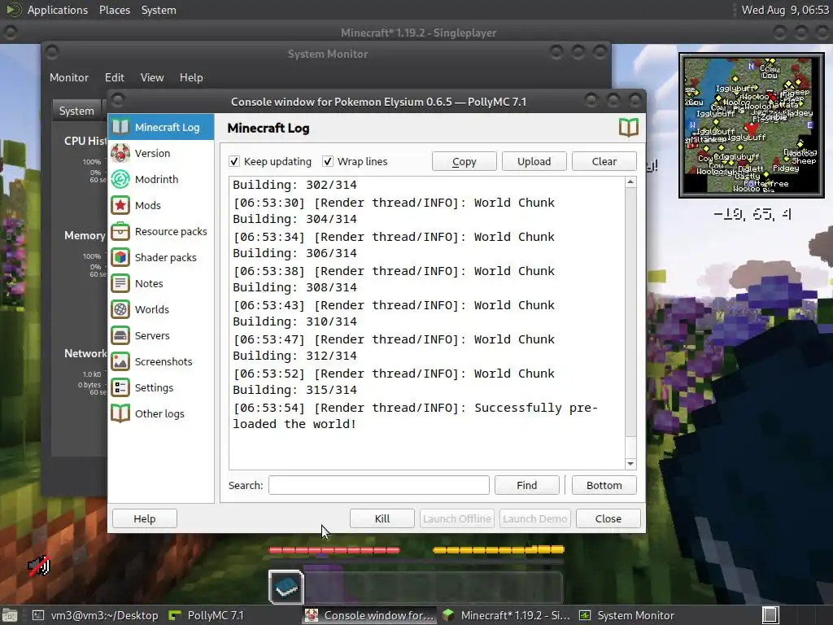Click the Applications menu logo icon
Viewport: 833px width, 625px height.
click(x=13, y=10)
